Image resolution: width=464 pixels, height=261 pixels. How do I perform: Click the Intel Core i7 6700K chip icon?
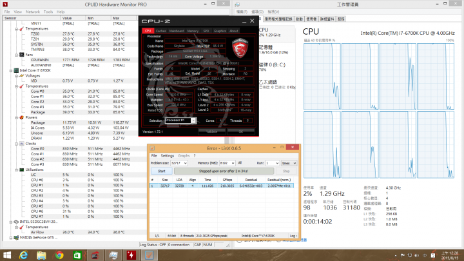17,70
